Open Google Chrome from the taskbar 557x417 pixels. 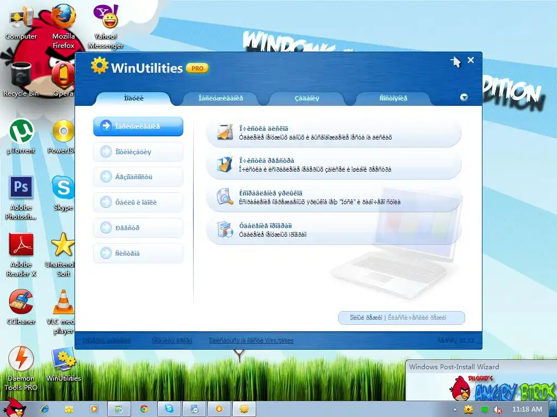pos(144,409)
